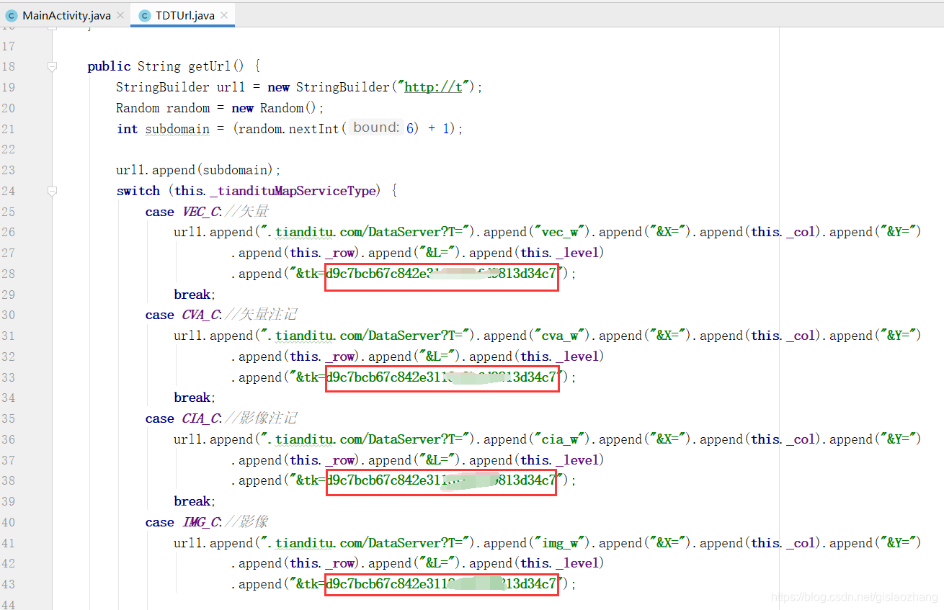Click "new Random()" on line 20
Image resolution: width=944 pixels, height=610 pixels.
275,108
